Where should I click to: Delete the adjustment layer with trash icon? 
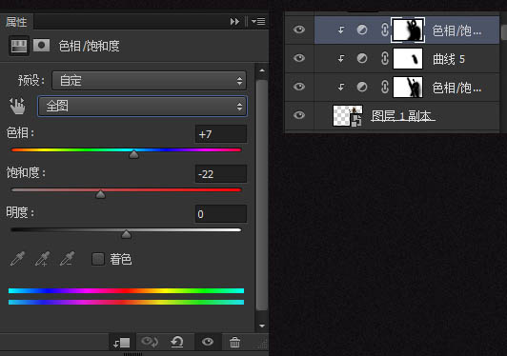pos(234,342)
